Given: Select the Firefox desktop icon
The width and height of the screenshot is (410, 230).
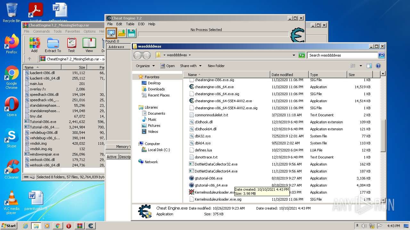Looking at the screenshot, I should 12,44.
